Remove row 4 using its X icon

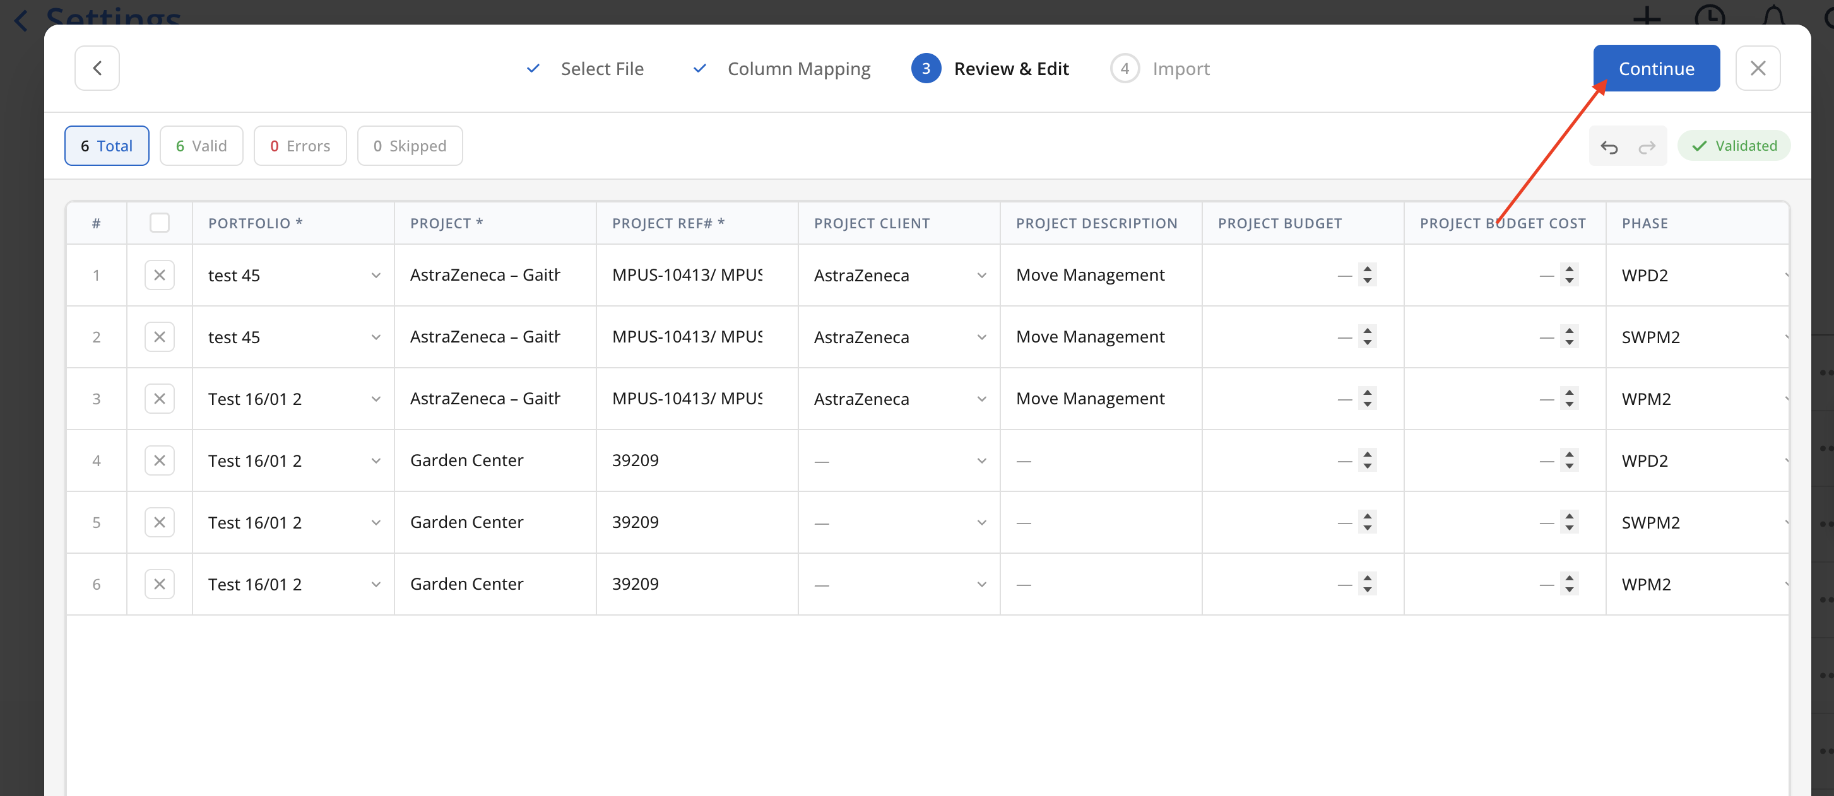point(160,461)
